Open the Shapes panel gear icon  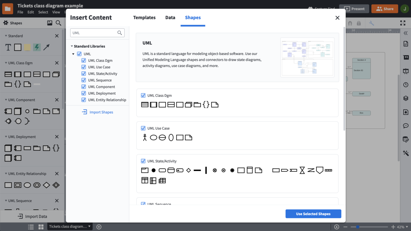(5, 23)
